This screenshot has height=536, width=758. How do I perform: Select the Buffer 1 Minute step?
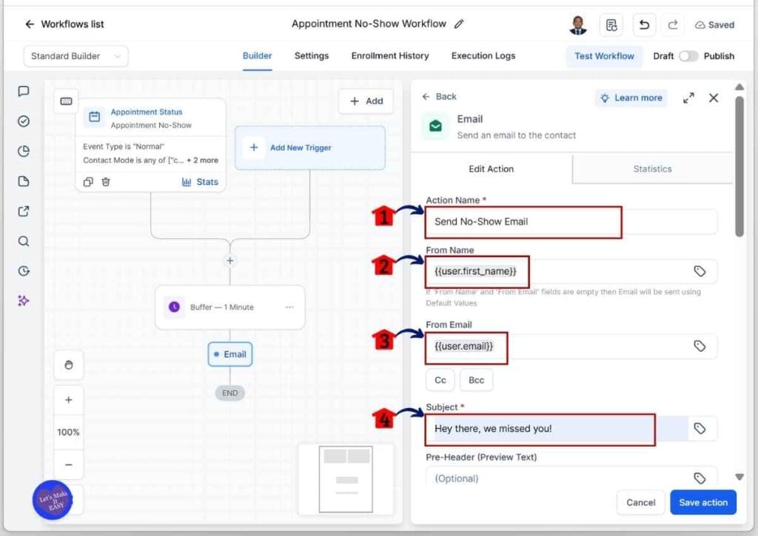point(230,307)
